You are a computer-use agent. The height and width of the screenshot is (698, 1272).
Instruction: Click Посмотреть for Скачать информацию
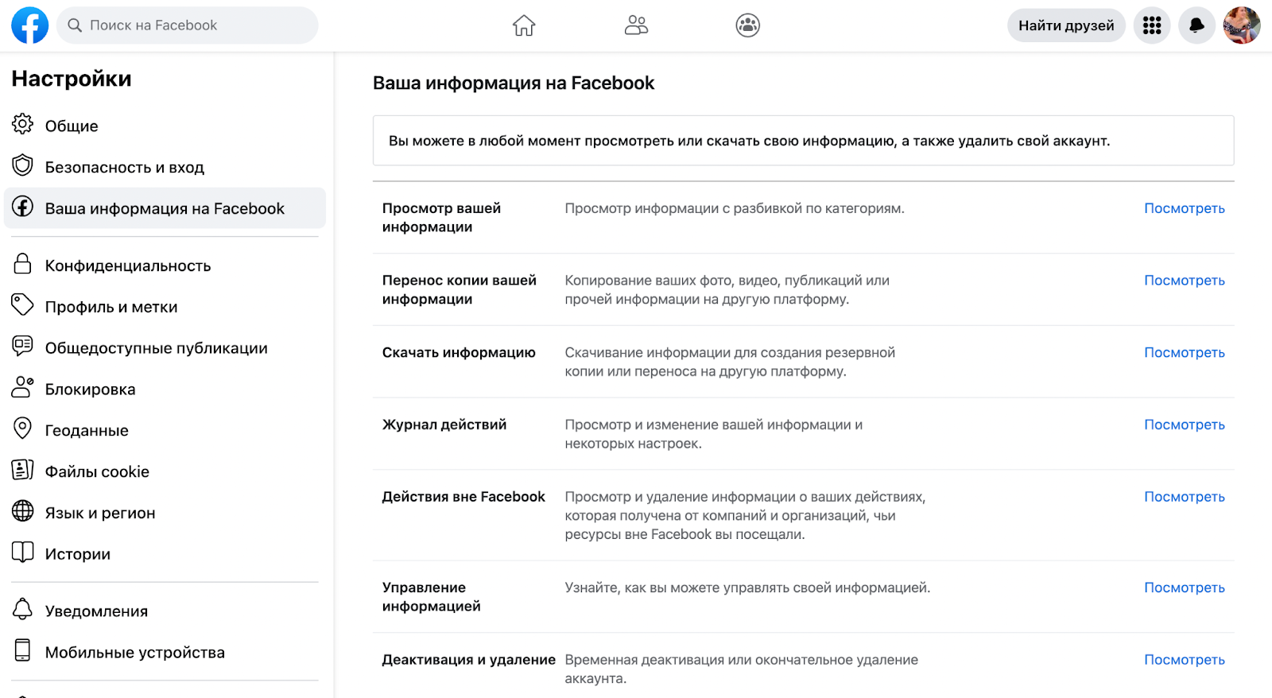point(1184,353)
